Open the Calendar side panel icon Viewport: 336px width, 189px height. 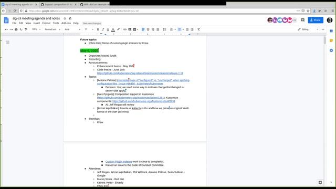click(x=331, y=31)
